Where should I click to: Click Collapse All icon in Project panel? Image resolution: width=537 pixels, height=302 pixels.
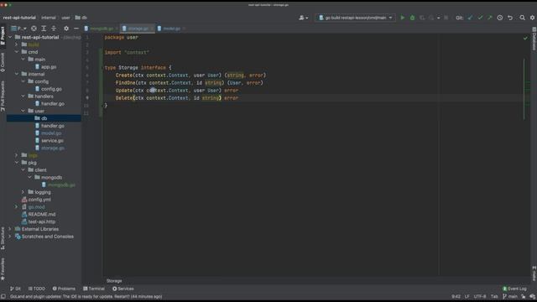pyautogui.click(x=54, y=29)
